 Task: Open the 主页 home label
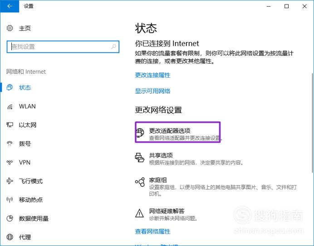pos(25,28)
